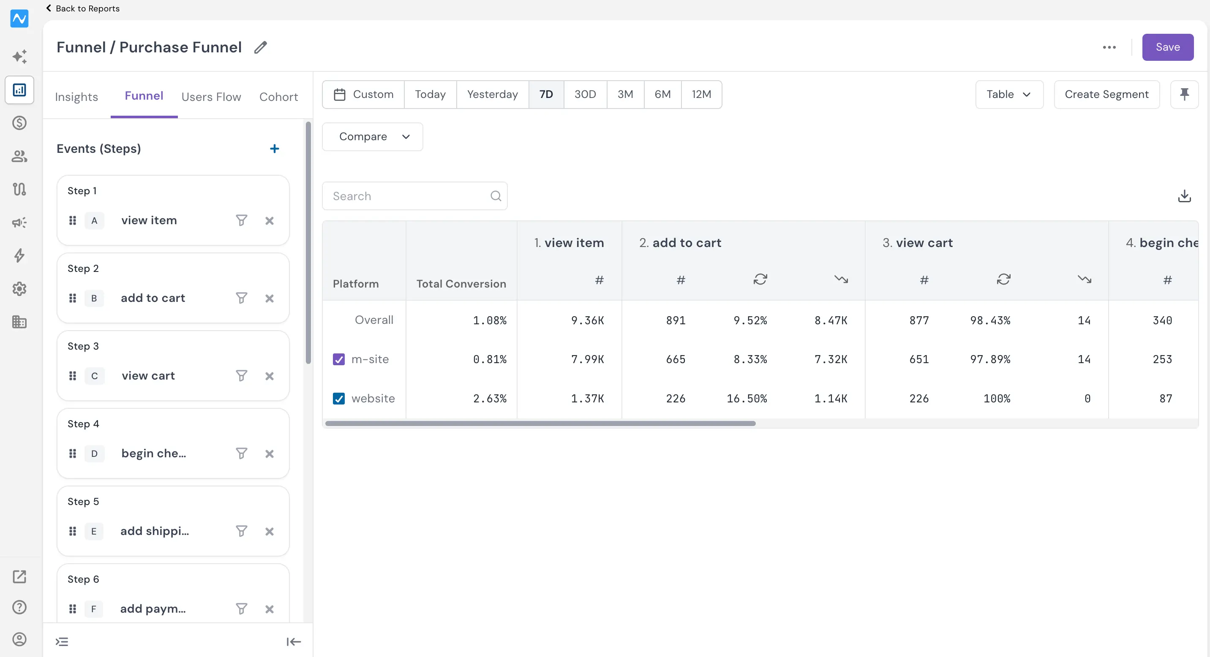Click Create Segment button
The width and height of the screenshot is (1210, 657).
(x=1106, y=94)
